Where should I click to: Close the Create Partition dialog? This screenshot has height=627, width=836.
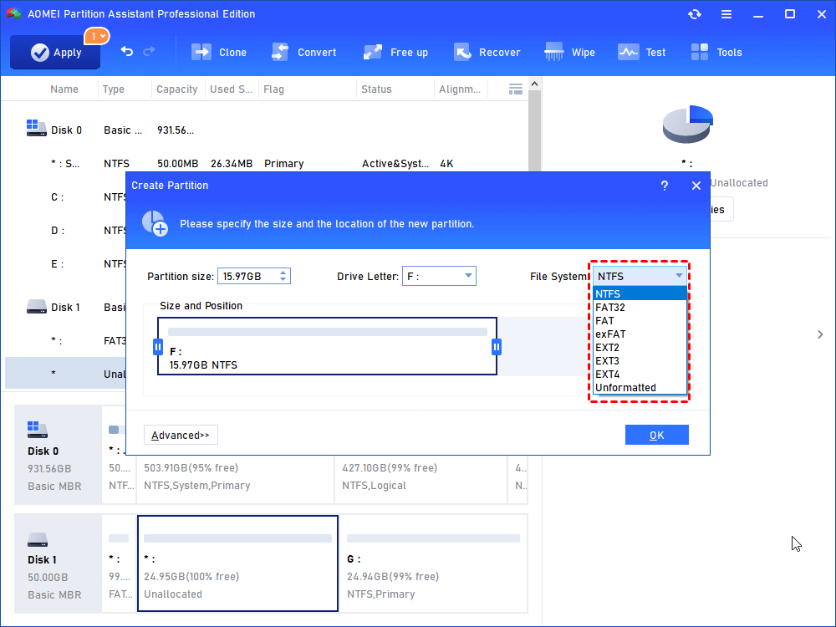coord(696,186)
